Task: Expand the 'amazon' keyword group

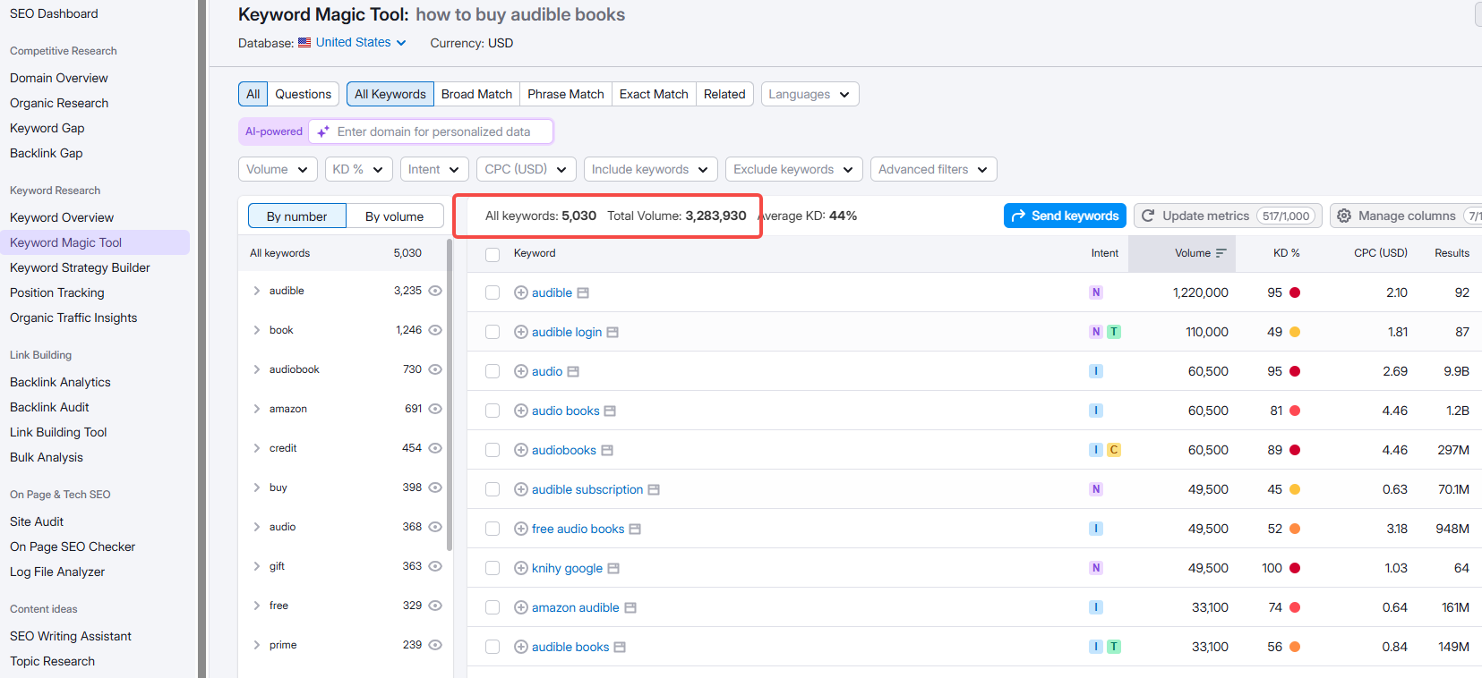Action: click(x=257, y=409)
